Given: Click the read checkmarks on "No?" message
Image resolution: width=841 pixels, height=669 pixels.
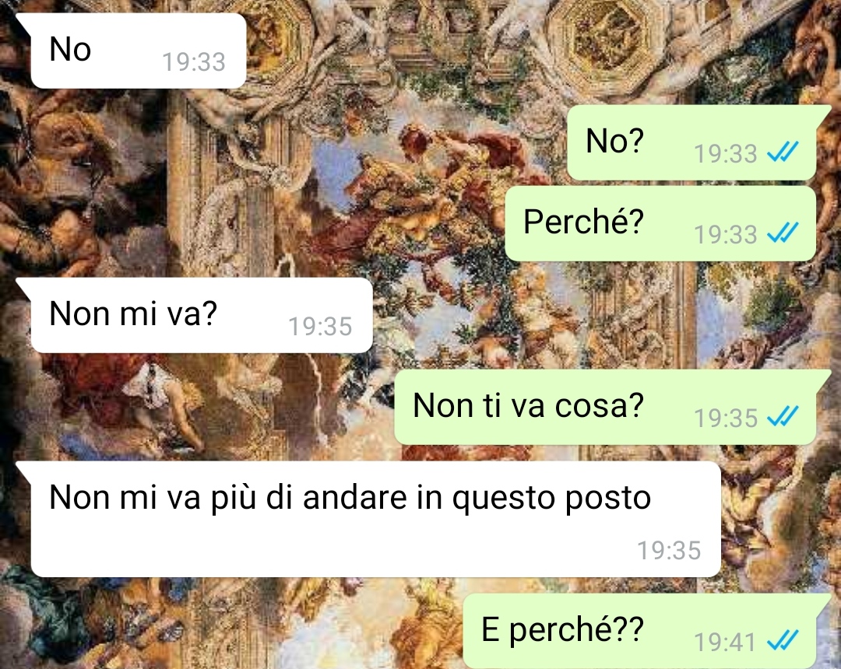Looking at the screenshot, I should coord(783,152).
